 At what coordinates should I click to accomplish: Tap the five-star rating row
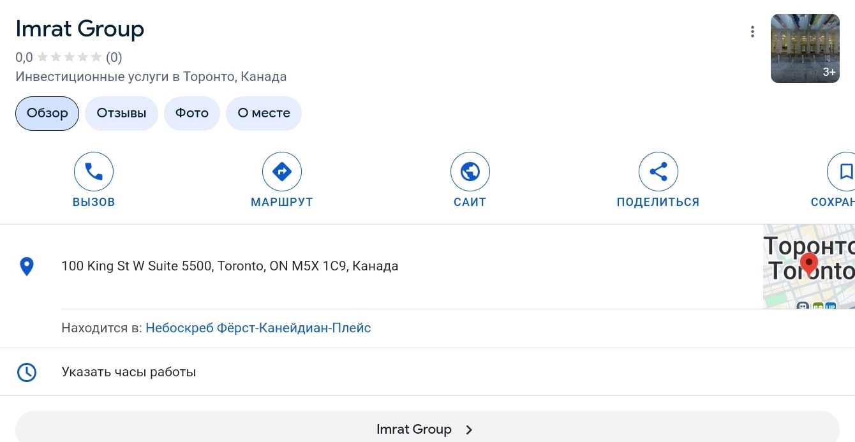pos(70,57)
